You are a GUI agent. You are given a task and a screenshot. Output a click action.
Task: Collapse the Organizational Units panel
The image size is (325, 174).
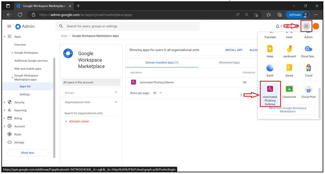click(116, 102)
